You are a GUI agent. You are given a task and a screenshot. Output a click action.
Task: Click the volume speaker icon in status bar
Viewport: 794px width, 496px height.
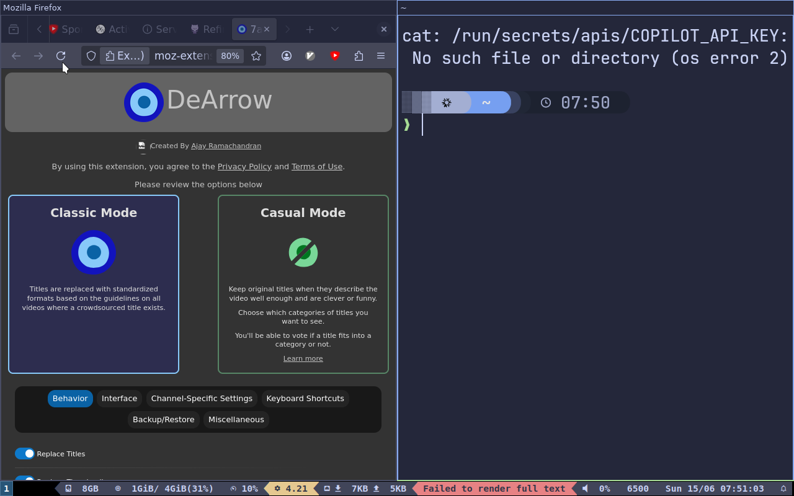coord(585,489)
